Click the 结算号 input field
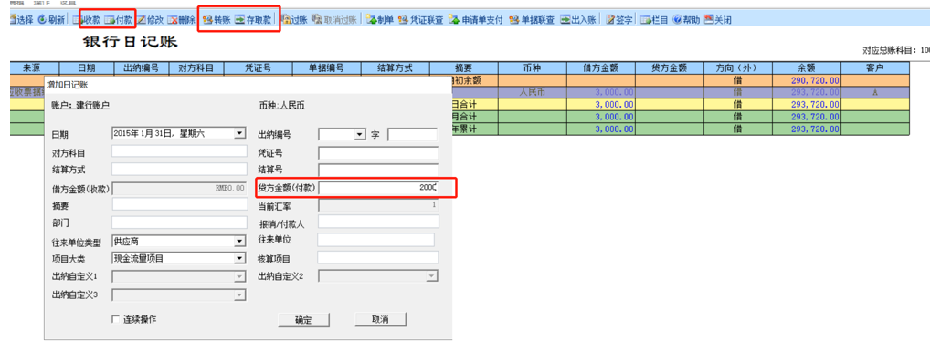Image resolution: width=930 pixels, height=341 pixels. (x=378, y=170)
